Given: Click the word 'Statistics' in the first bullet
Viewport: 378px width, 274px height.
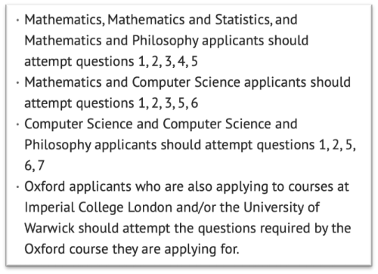Looking at the screenshot, I should click(243, 20).
